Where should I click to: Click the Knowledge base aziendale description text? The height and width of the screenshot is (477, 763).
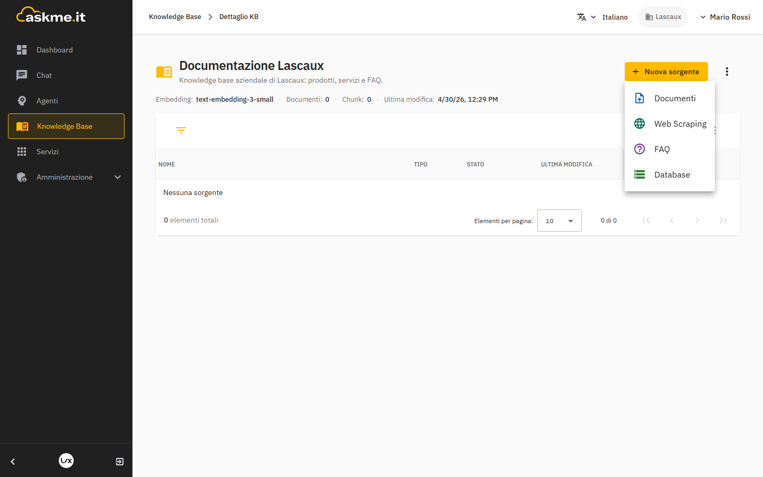click(x=281, y=81)
